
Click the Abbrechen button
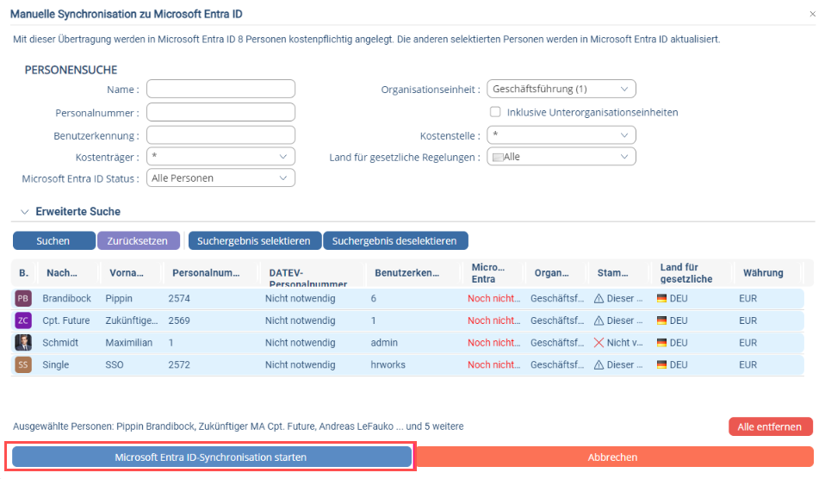pyautogui.click(x=613, y=457)
